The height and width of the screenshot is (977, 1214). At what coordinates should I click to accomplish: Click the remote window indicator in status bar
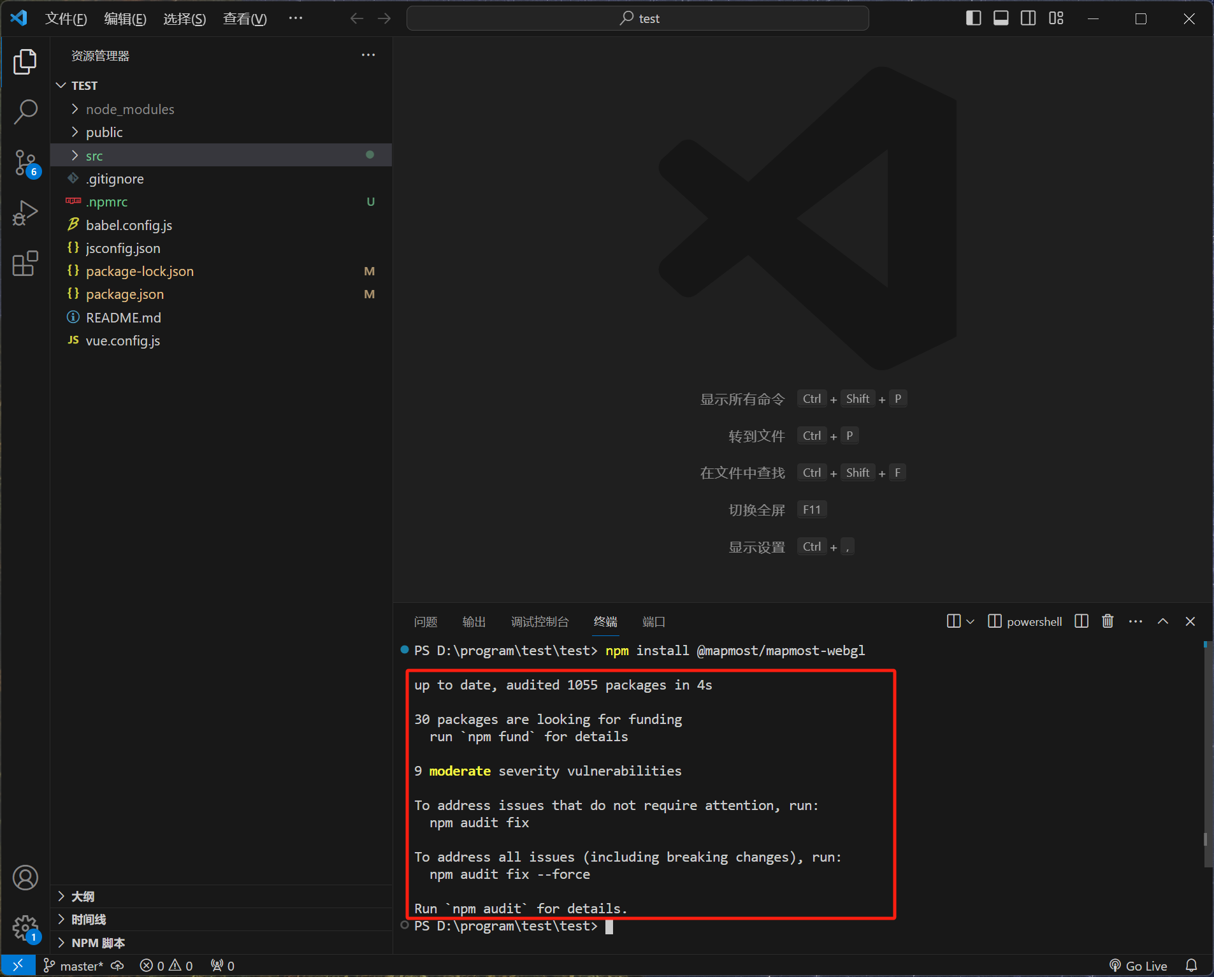[18, 966]
